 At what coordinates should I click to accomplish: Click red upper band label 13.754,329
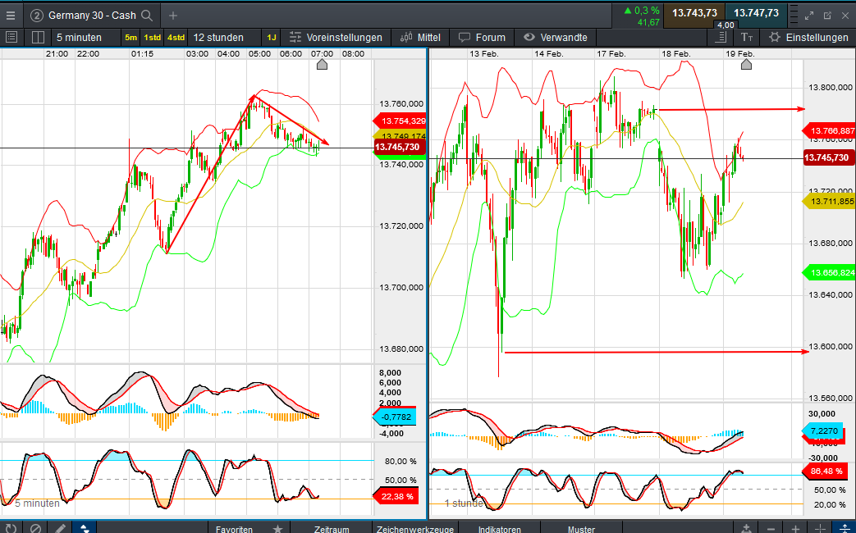click(x=401, y=121)
